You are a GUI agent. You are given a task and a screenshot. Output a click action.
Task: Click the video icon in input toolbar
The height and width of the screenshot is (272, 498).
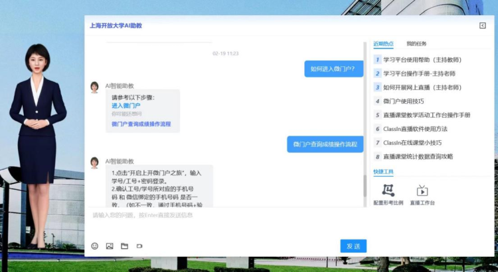[x=139, y=246]
